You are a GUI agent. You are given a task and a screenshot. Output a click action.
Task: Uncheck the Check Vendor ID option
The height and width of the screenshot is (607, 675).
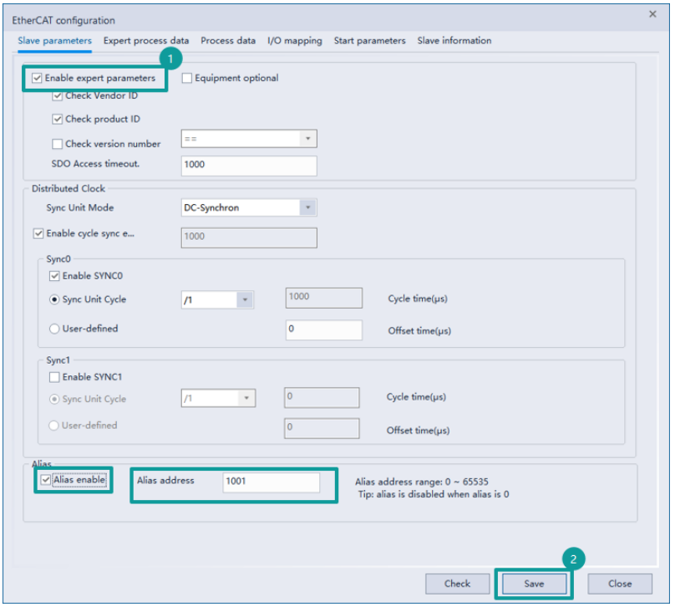[x=58, y=96]
